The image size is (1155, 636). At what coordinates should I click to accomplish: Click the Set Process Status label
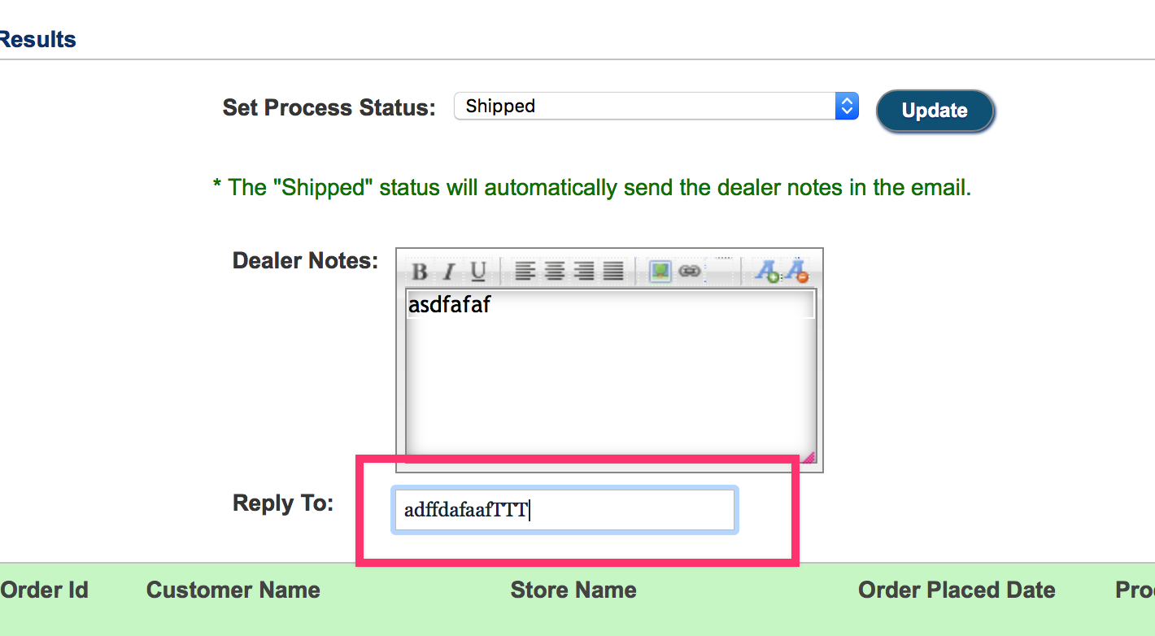tap(329, 107)
